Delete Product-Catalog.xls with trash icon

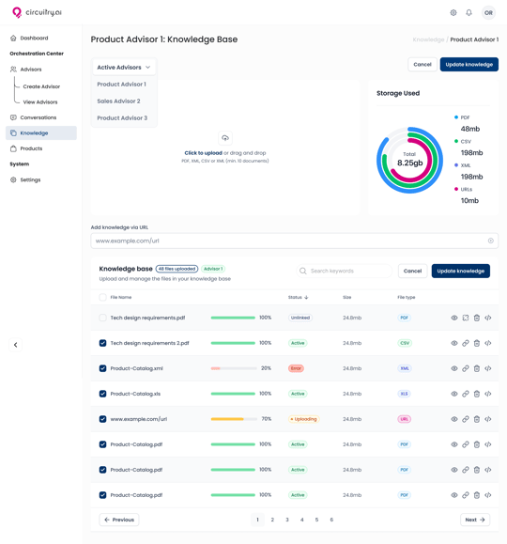(477, 394)
